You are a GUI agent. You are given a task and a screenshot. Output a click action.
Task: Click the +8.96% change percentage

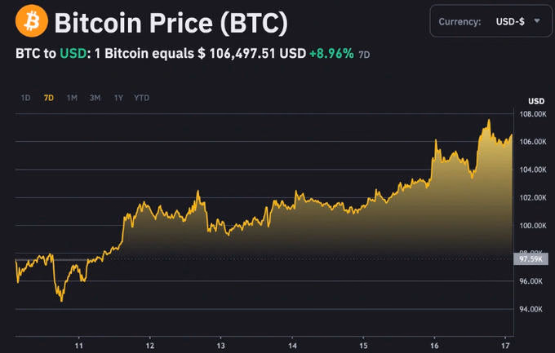pos(331,54)
